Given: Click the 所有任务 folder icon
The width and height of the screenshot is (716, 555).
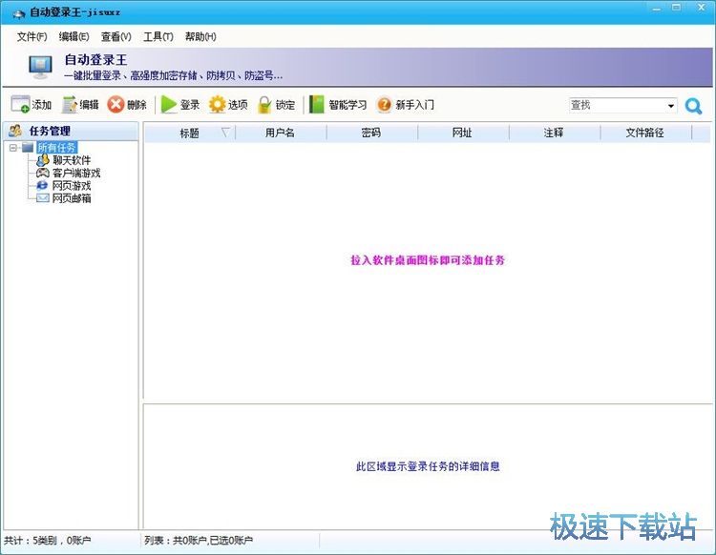Looking at the screenshot, I should point(28,147).
